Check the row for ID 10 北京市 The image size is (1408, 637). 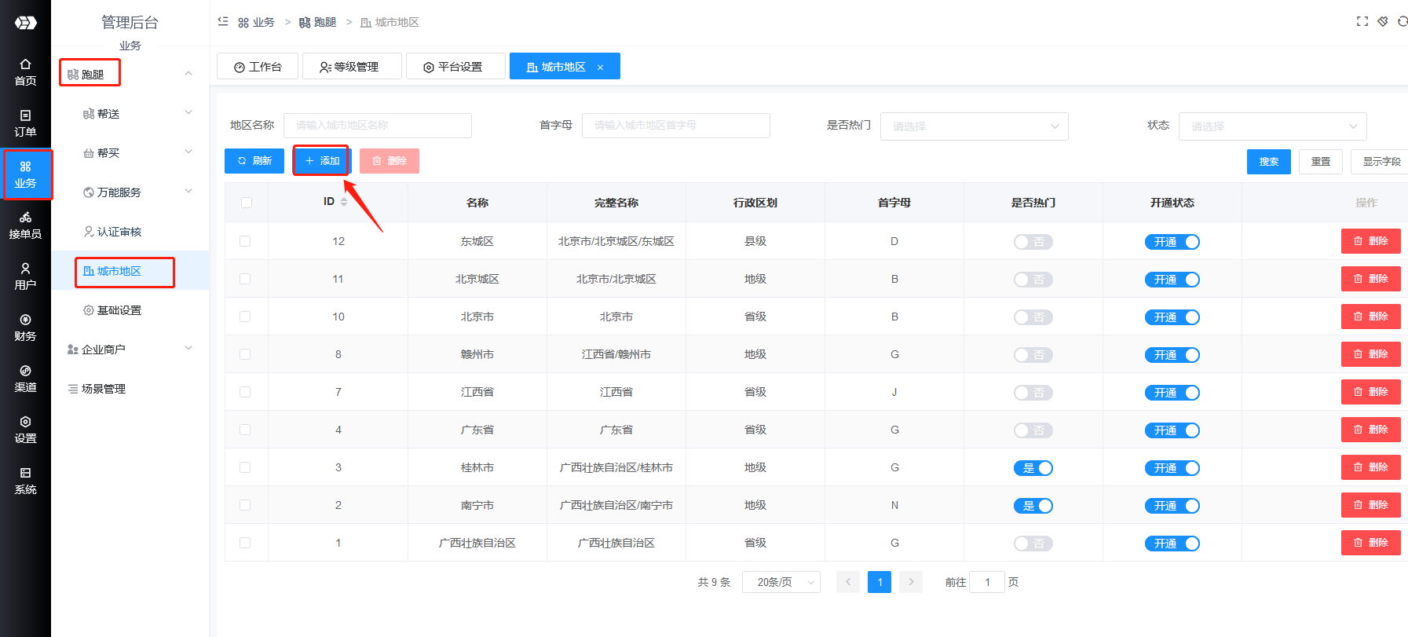[245, 317]
